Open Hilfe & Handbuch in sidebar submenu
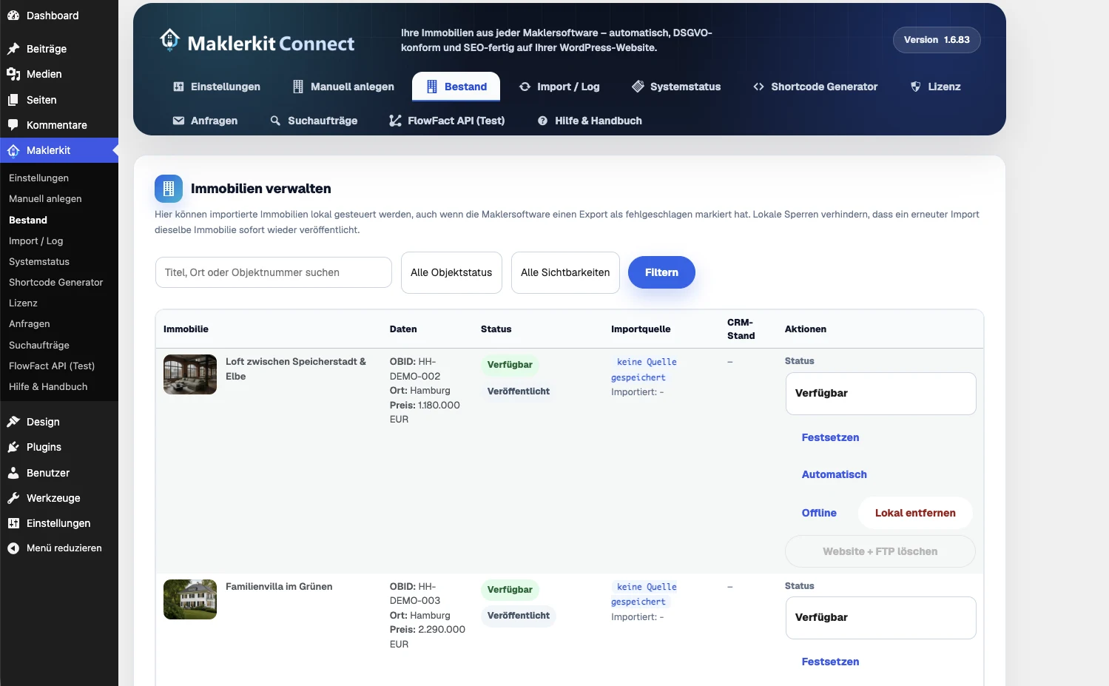Image resolution: width=1109 pixels, height=686 pixels. [48, 387]
